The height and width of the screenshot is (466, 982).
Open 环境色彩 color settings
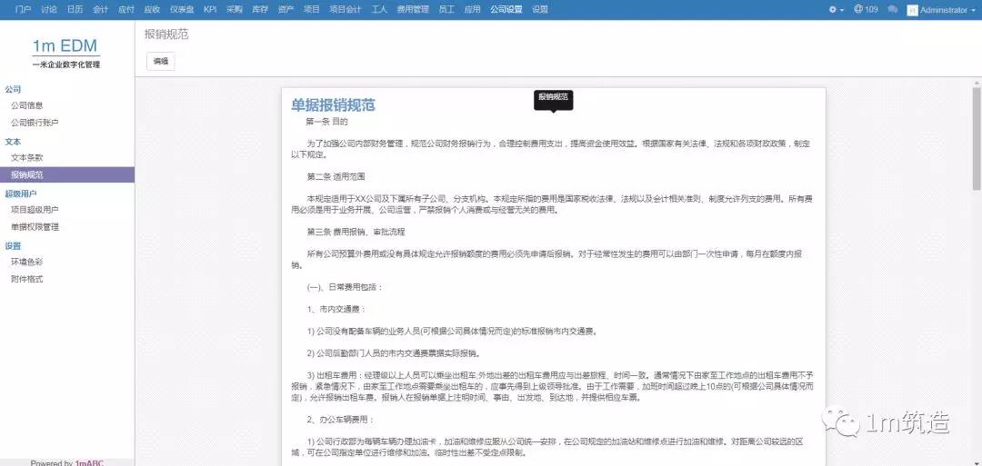(x=27, y=262)
